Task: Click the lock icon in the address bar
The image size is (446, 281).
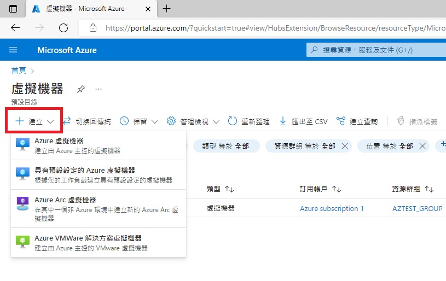Action: pyautogui.click(x=92, y=28)
